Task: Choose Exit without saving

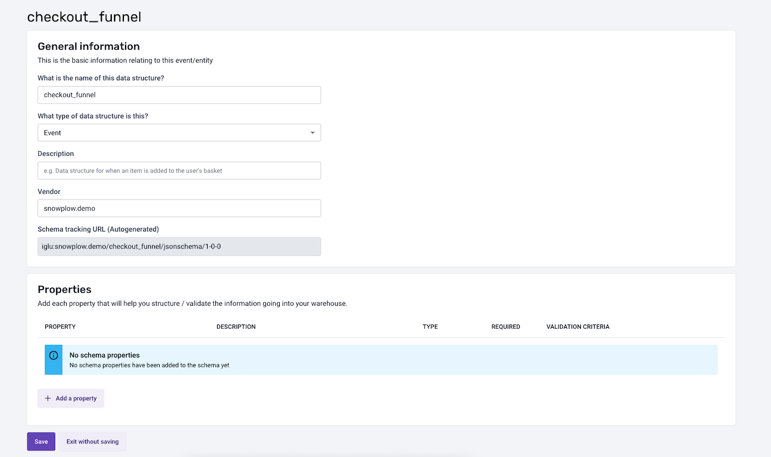Action: [93, 442]
